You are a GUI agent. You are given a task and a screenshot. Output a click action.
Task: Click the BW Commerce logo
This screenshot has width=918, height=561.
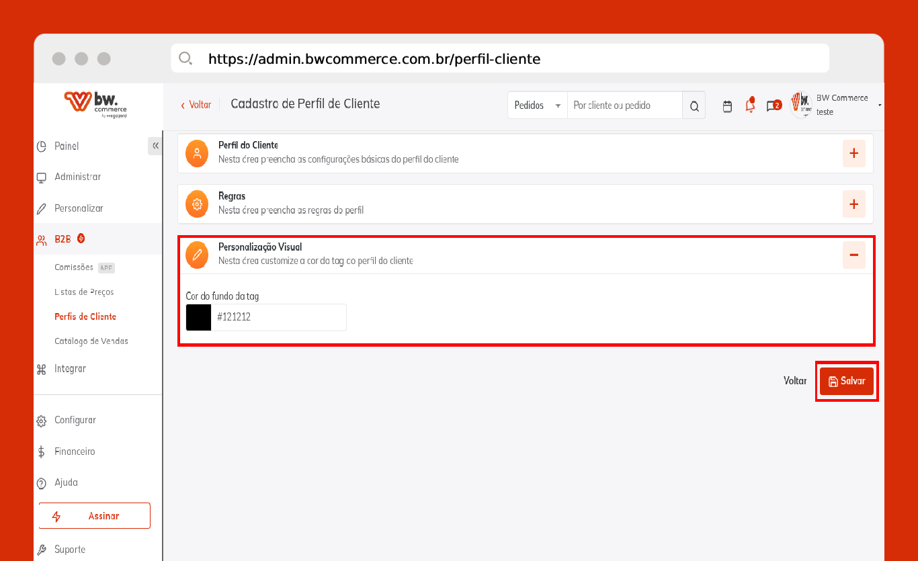(95, 103)
